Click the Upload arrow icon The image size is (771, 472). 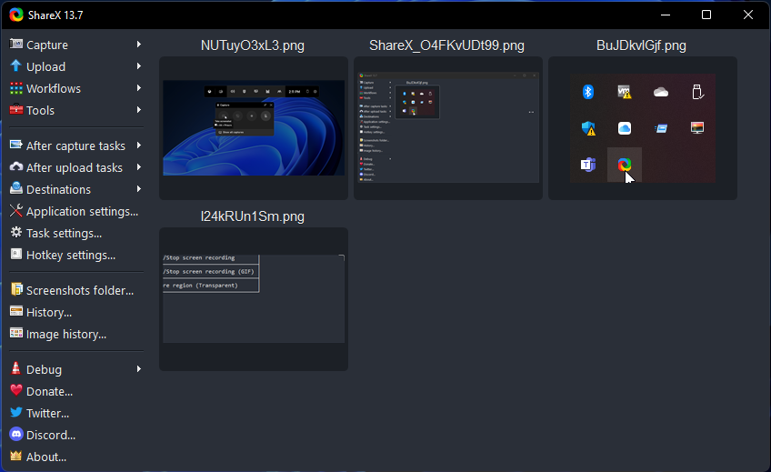click(x=16, y=65)
